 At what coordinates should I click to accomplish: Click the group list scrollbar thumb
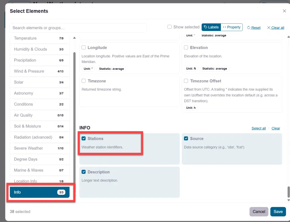click(74, 118)
